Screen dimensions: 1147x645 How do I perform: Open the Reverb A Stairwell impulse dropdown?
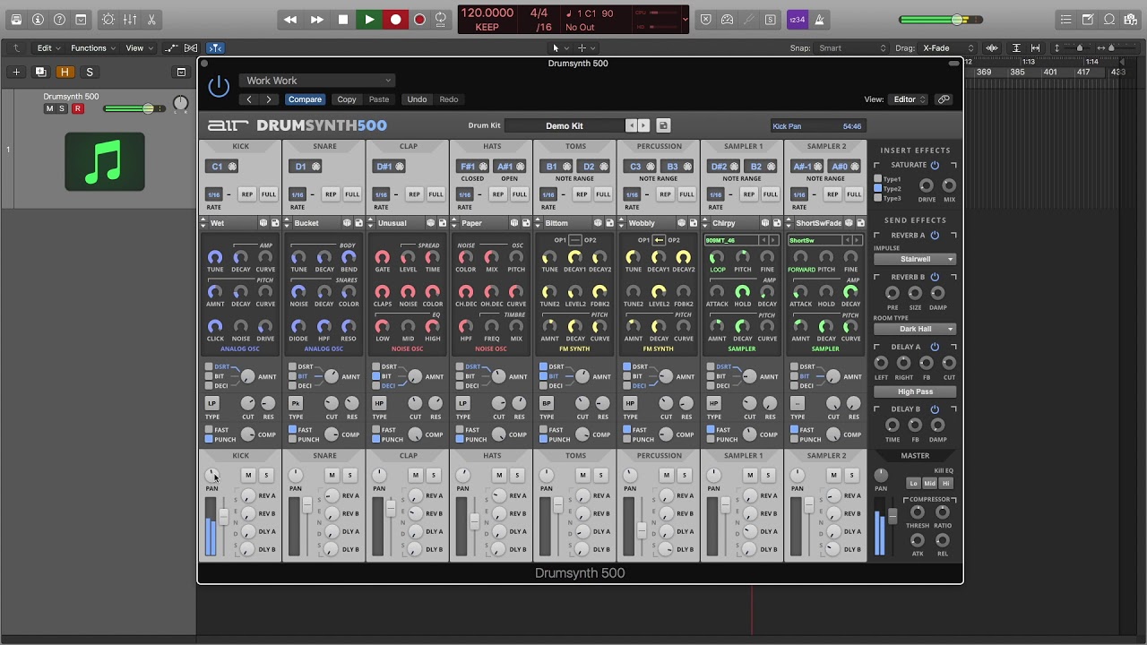[x=915, y=259]
